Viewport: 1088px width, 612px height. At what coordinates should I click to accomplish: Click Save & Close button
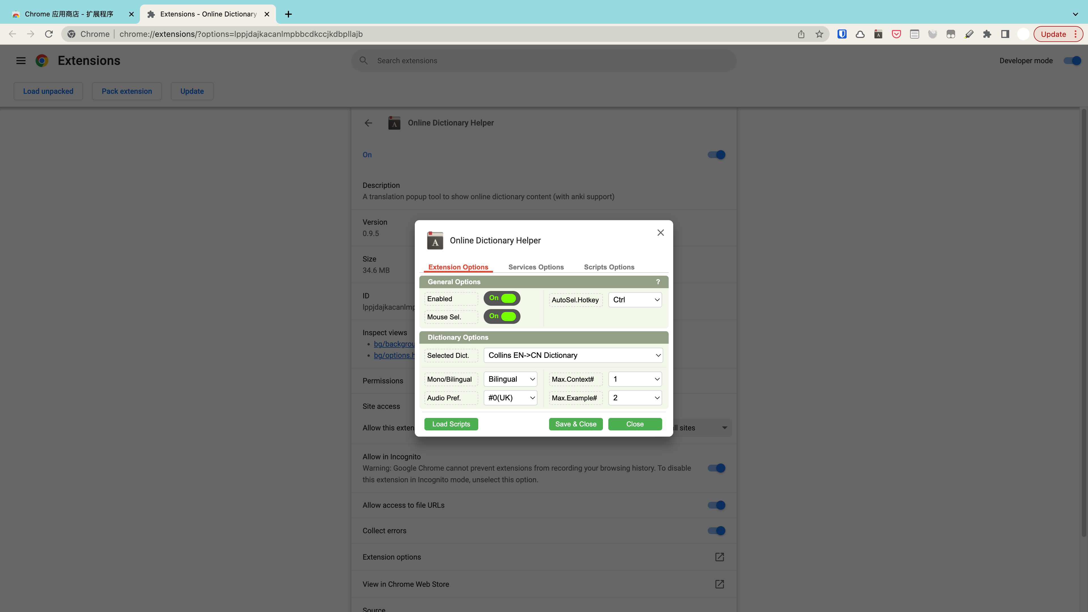pos(576,424)
